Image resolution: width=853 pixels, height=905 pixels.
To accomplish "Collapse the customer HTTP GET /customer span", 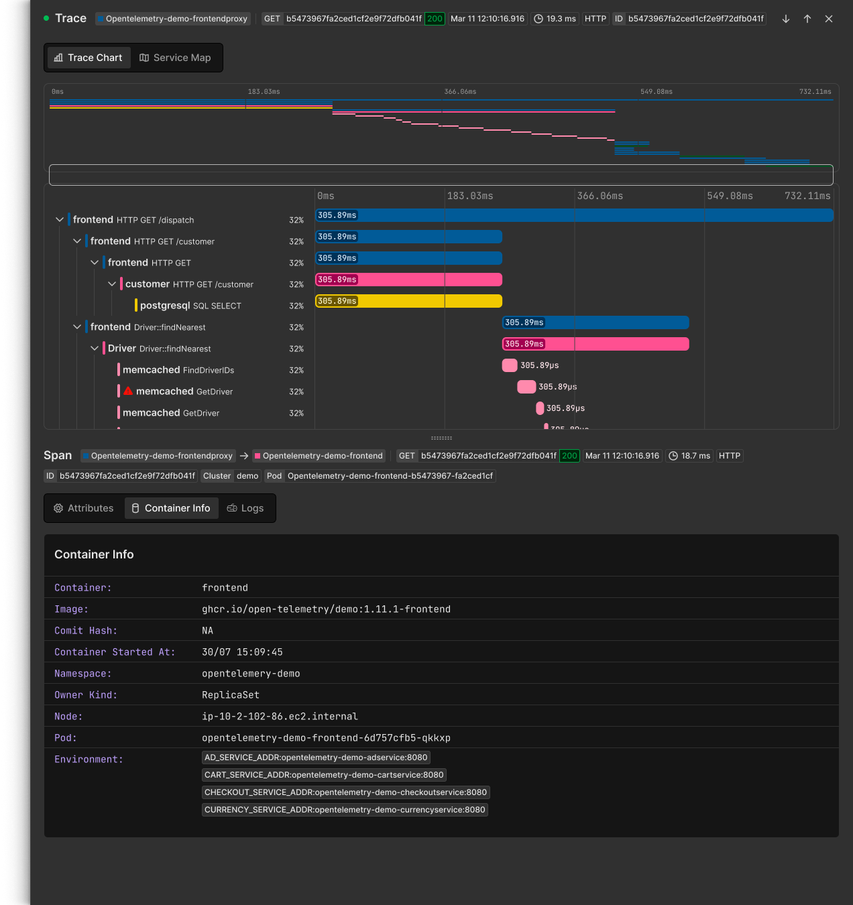I will coord(112,284).
